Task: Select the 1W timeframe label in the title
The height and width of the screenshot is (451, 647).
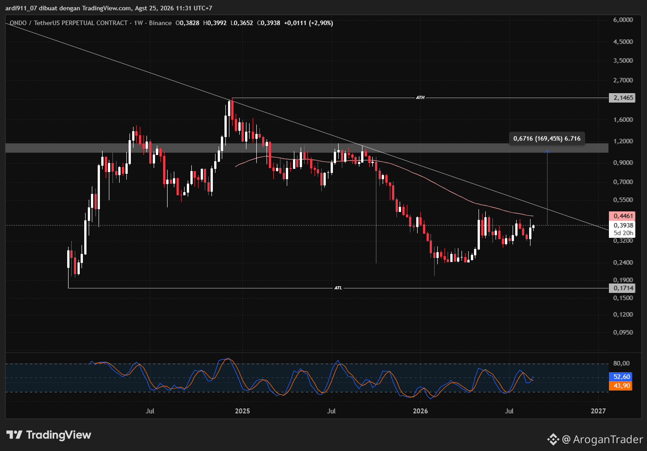Action: pyautogui.click(x=138, y=23)
